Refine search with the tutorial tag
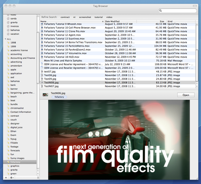The image size is (201, 184). click(99, 17)
